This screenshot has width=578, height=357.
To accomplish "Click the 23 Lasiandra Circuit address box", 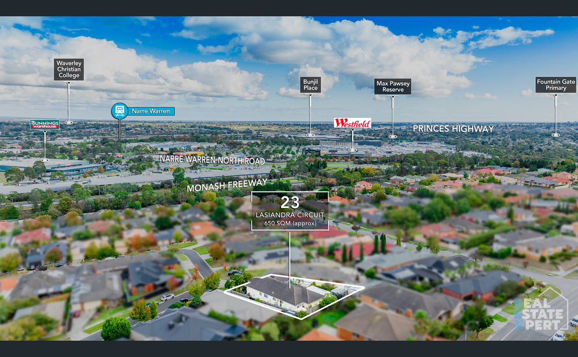I will click(290, 211).
